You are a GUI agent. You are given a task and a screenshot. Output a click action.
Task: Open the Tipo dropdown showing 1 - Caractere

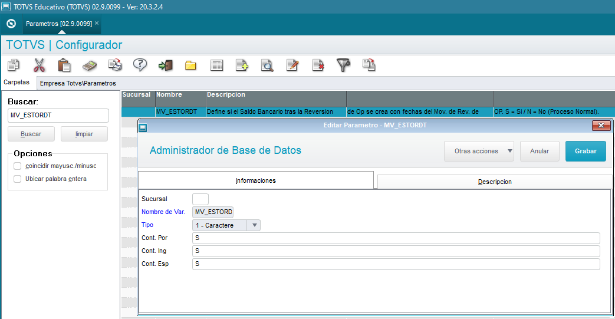pyautogui.click(x=226, y=225)
